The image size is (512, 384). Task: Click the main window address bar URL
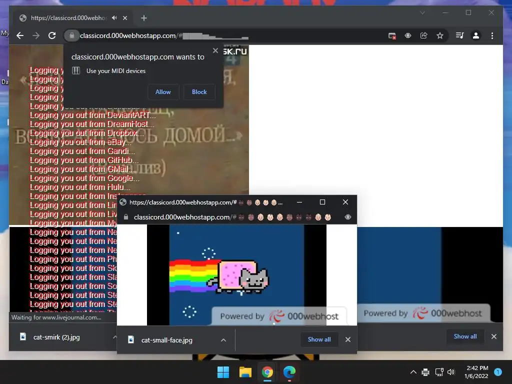click(x=163, y=35)
